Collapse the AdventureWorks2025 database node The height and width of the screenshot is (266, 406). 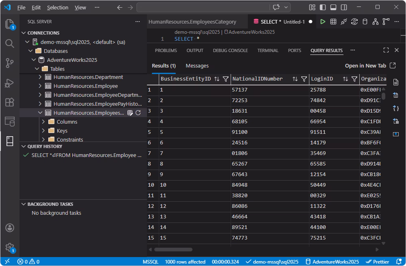34,60
